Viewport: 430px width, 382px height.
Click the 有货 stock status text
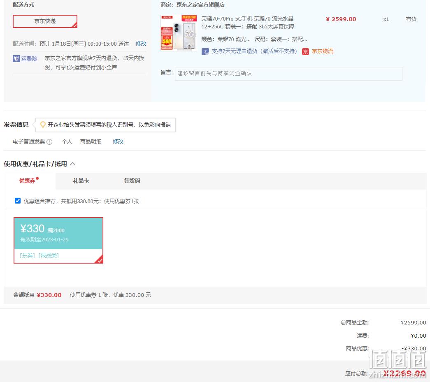click(411, 19)
